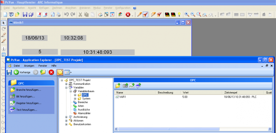276x133 pixels.
Task: Collapse the OPC_TEST Projekt root node
Action: (62, 80)
